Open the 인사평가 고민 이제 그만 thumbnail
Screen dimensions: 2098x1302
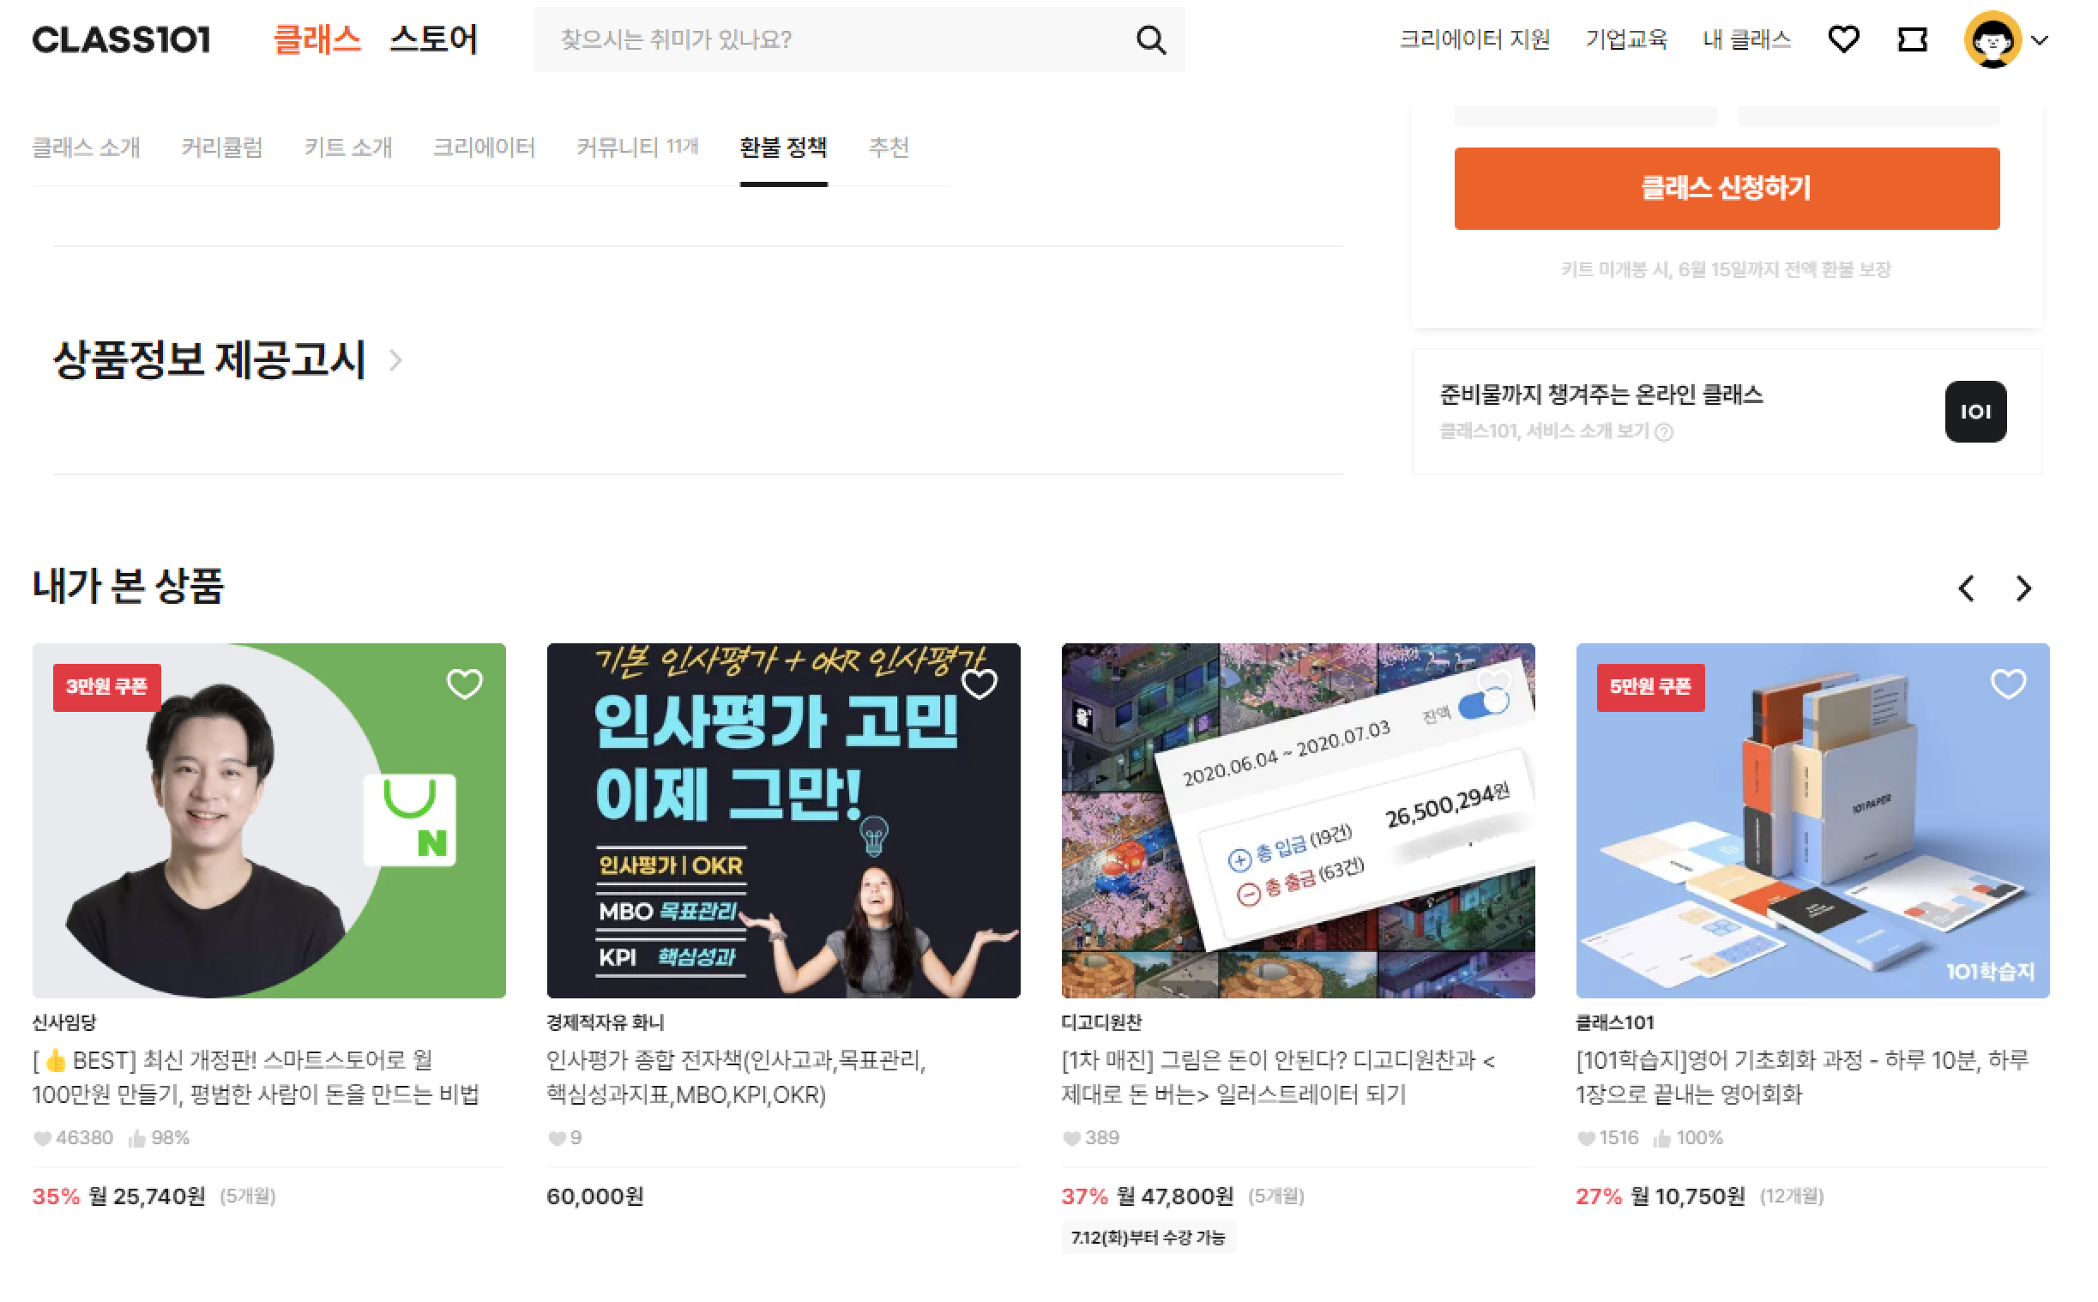point(782,820)
